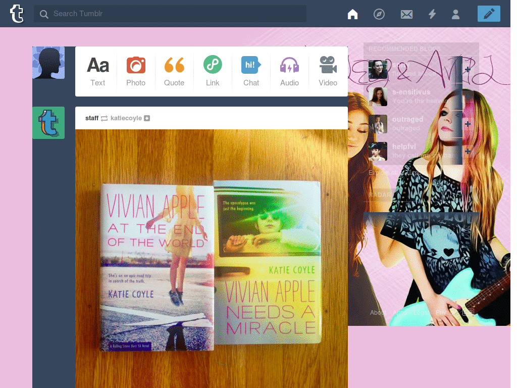This screenshot has width=517, height=388.
Task: Open Explore all of Tumblr
Action: point(394,172)
